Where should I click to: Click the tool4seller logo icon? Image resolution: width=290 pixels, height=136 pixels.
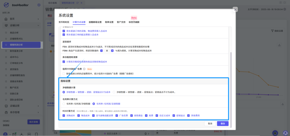[x=6, y=5]
